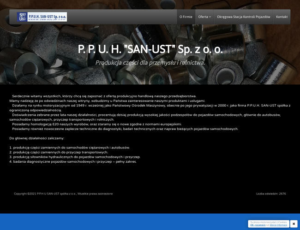Click list item 4 badania diagnostyczne pojazdów
This screenshot has width=300, height=230.
point(73,162)
